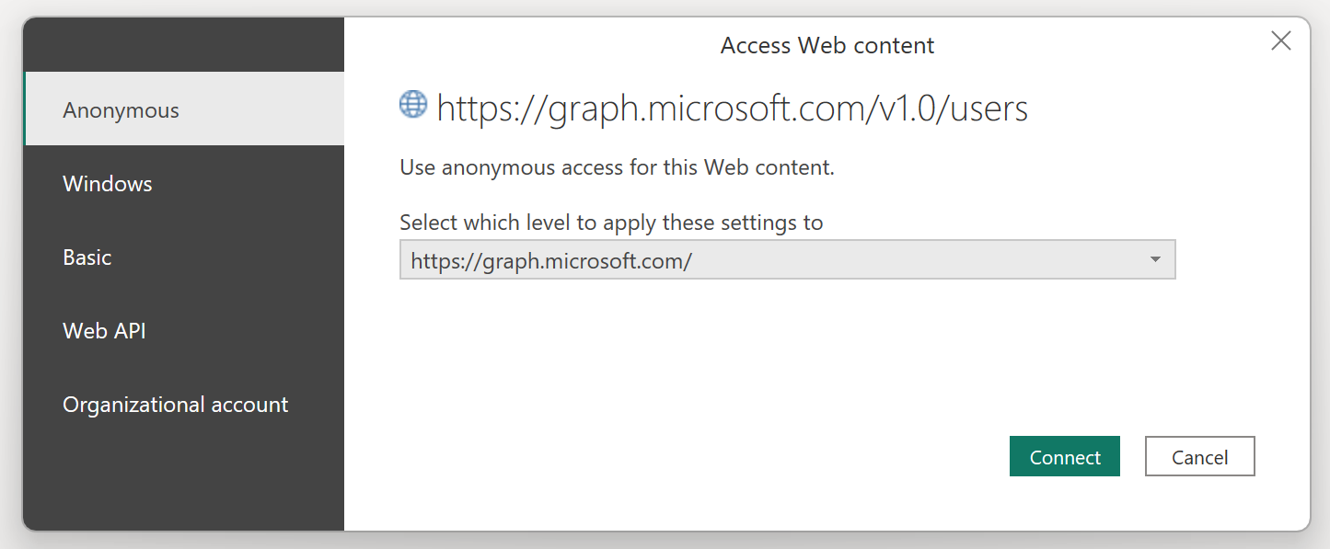Click the graph.microsoft.com/v1.0/users URL heading
The image size is (1330, 549).
point(732,109)
